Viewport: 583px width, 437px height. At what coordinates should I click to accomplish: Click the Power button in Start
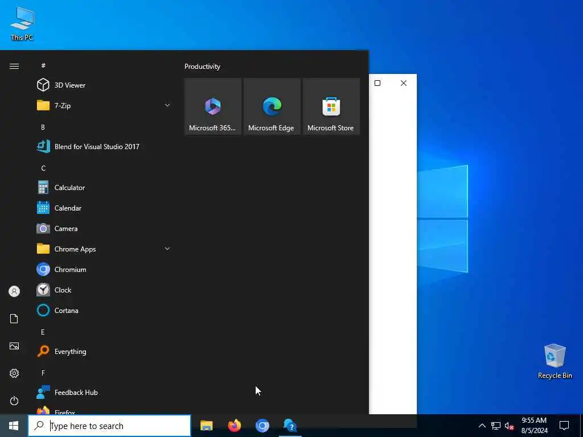pyautogui.click(x=14, y=401)
